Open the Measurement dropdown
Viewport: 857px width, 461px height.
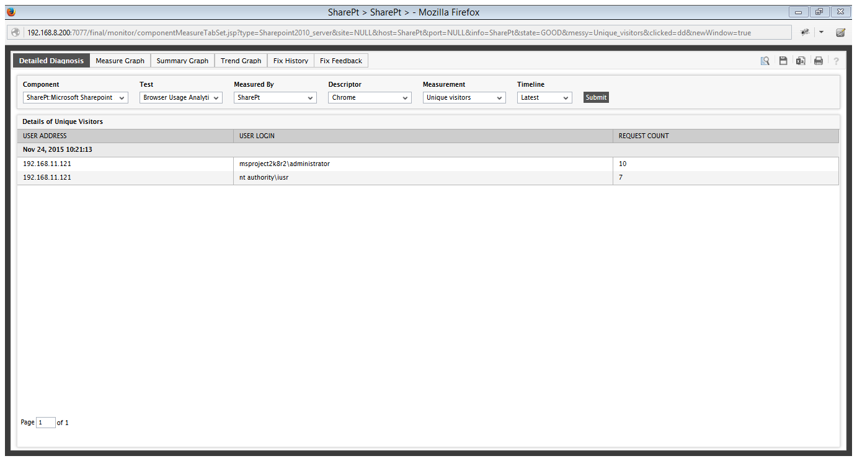point(464,98)
